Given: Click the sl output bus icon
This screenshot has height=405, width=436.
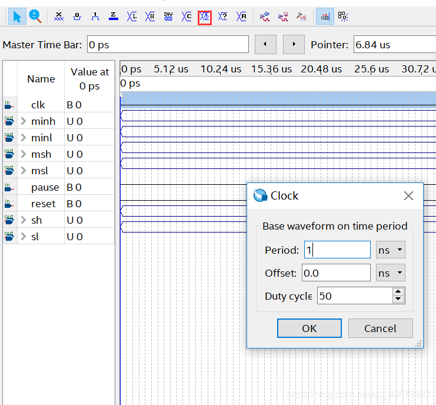Looking at the screenshot, I should pos(9,236).
